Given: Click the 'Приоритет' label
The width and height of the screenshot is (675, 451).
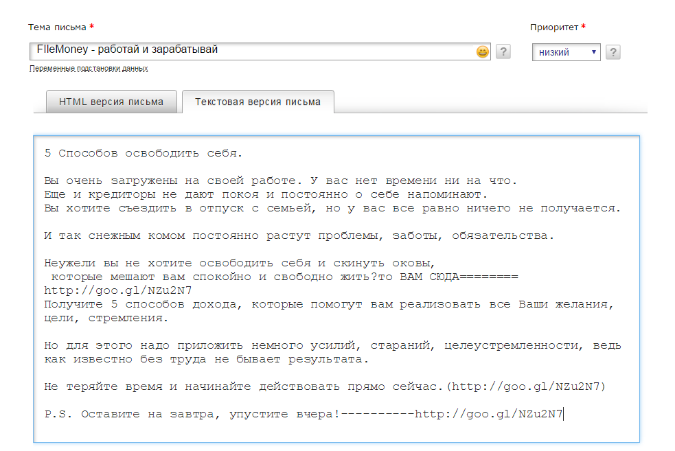Looking at the screenshot, I should (554, 27).
